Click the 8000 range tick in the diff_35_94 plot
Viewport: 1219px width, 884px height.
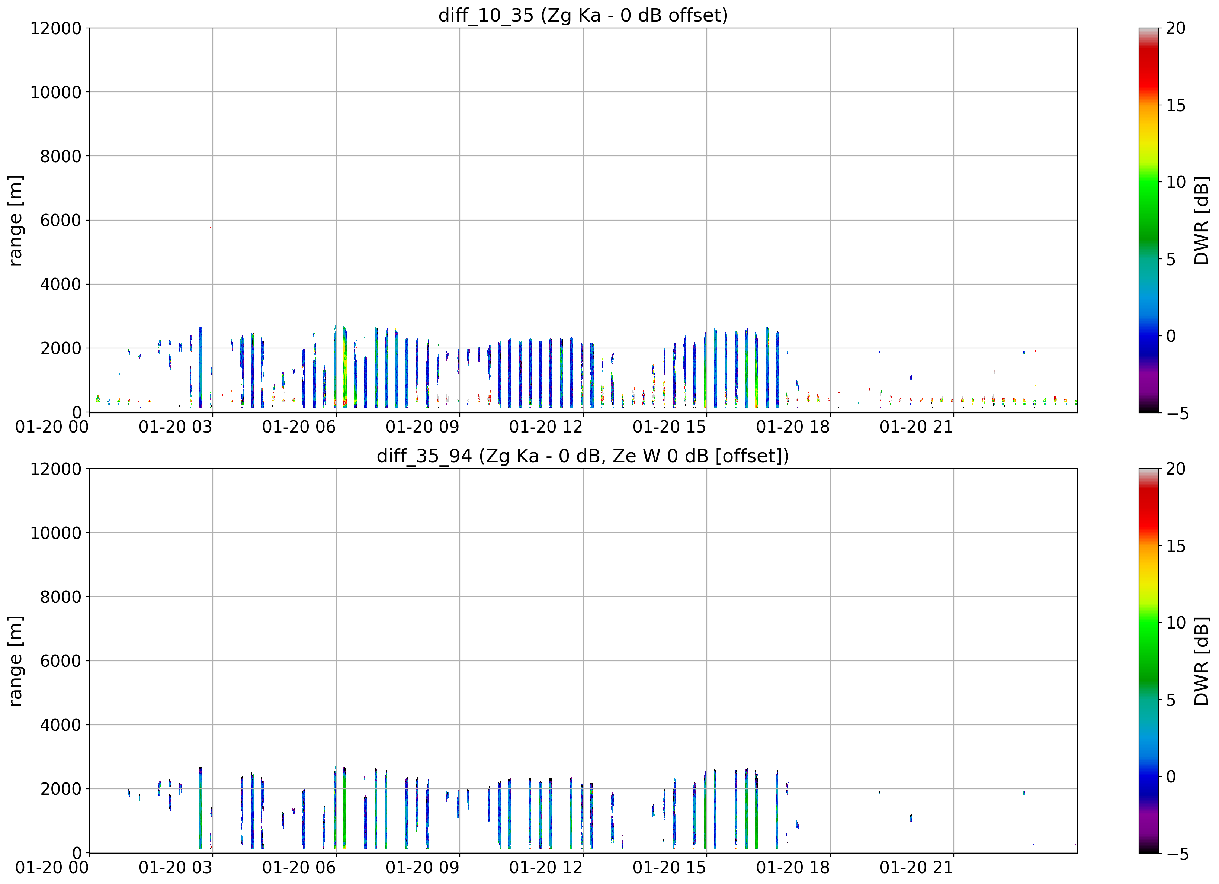click(x=61, y=597)
